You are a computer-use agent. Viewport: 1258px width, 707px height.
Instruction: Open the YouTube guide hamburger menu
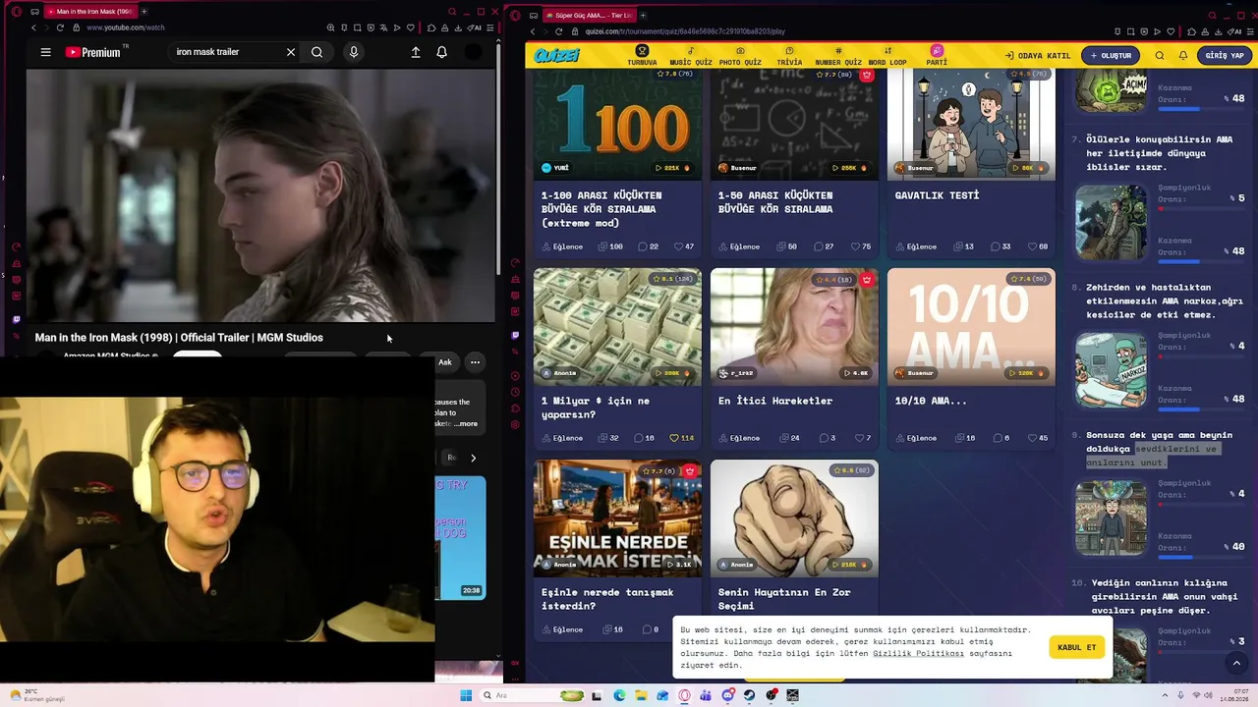[x=45, y=52]
